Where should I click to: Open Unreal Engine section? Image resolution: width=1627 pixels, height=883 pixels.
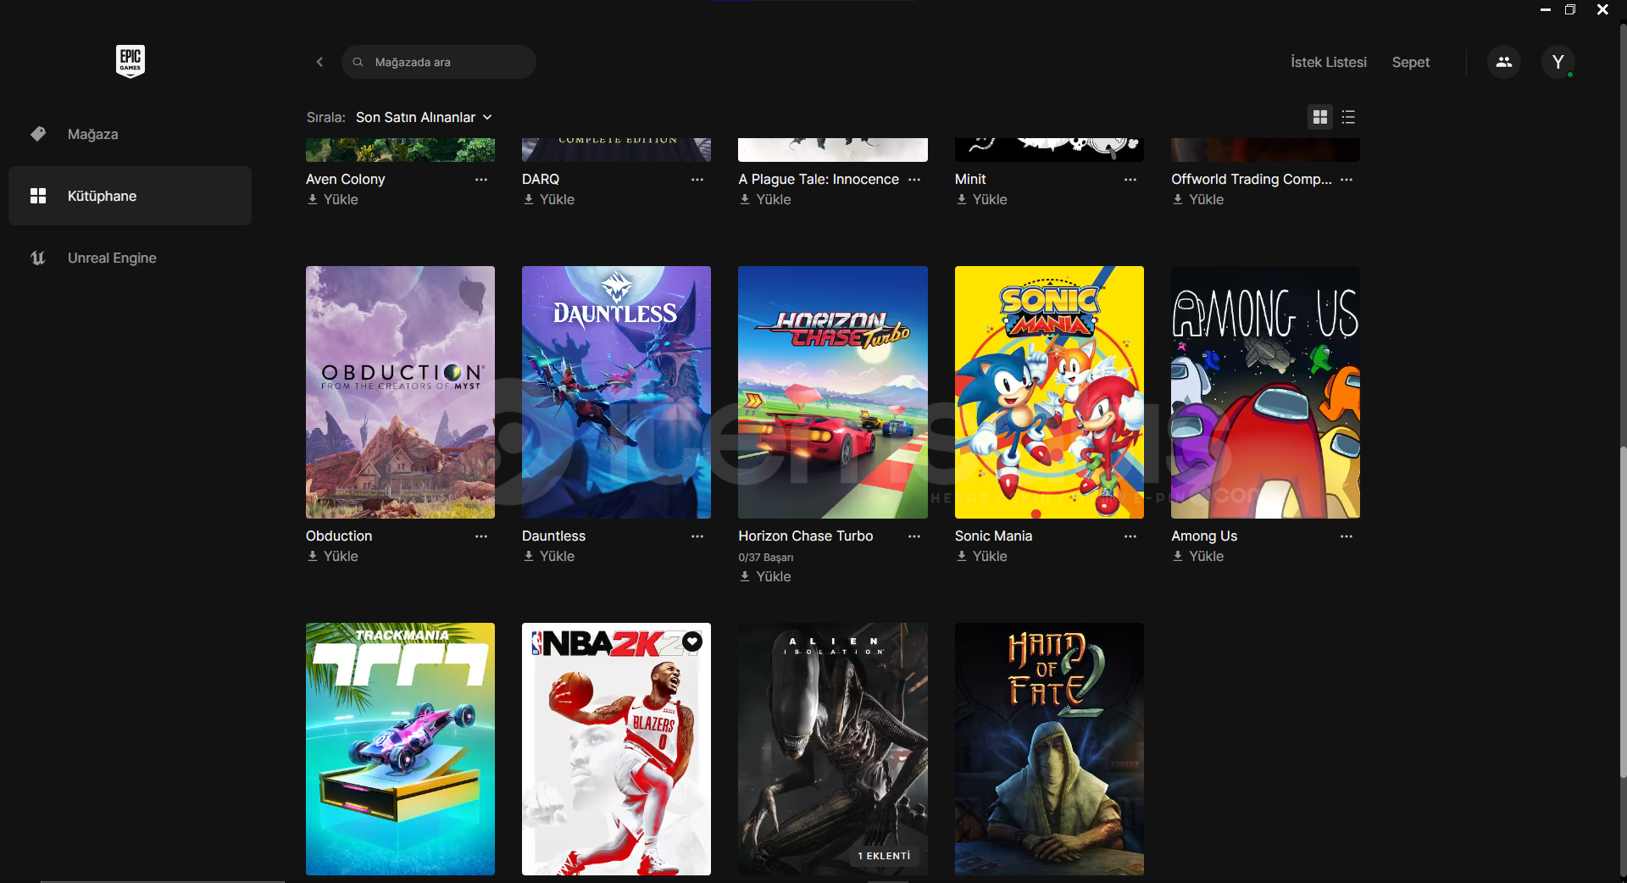(130, 258)
